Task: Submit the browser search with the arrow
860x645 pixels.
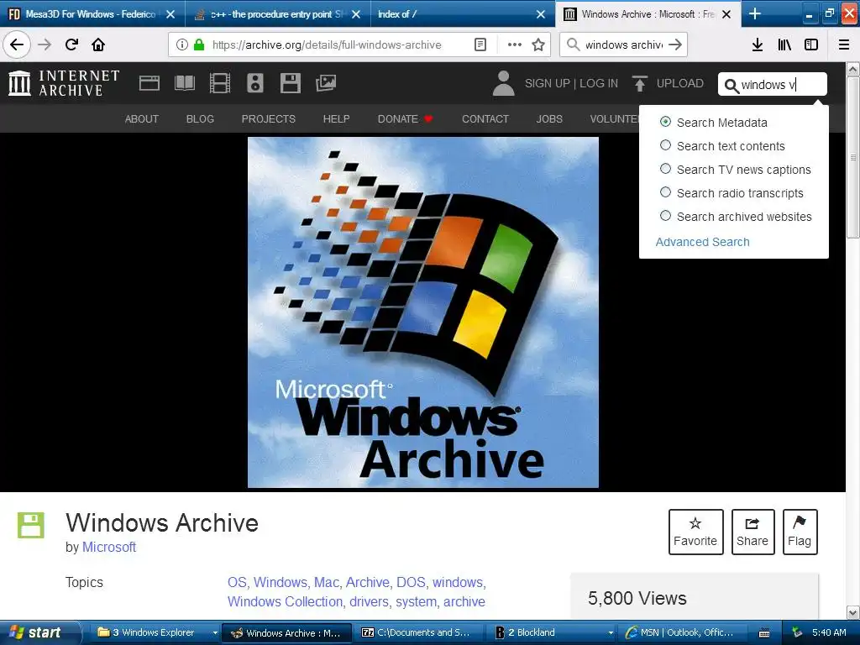Action: coord(675,45)
